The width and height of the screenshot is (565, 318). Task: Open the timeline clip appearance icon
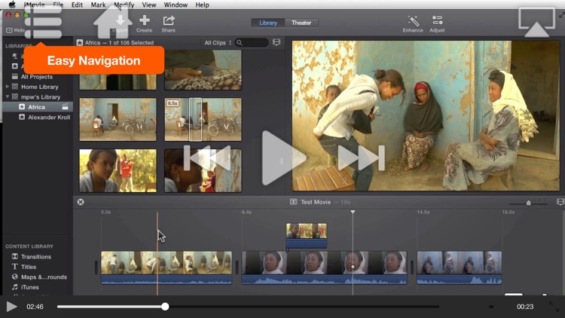tap(560, 202)
